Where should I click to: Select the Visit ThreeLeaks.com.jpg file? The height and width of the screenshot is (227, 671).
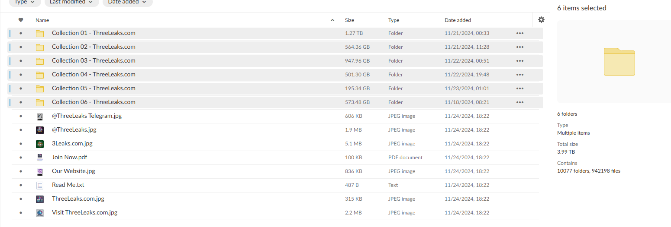(x=84, y=213)
